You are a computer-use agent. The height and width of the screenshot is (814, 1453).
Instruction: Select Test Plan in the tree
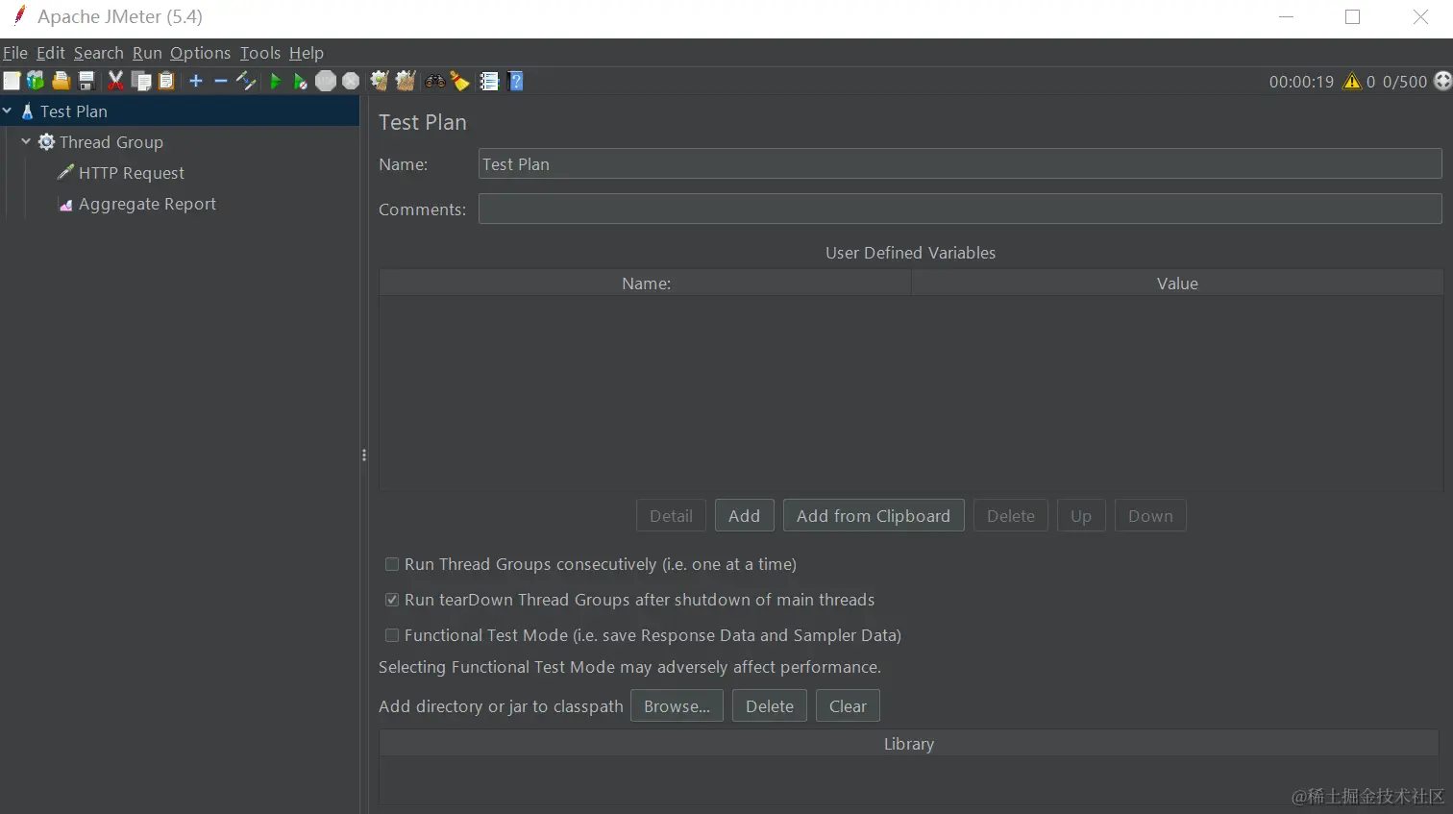(74, 111)
